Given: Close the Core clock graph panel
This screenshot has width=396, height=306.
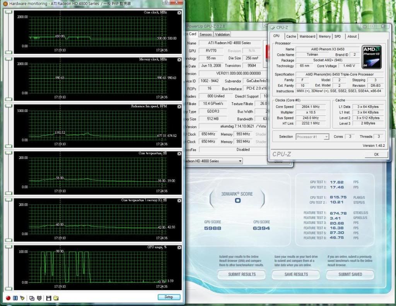Looking at the screenshot, I should pos(179,13).
